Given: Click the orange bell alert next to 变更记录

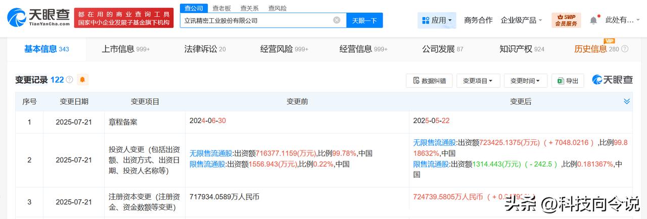Looking at the screenshot, I should [x=82, y=80].
